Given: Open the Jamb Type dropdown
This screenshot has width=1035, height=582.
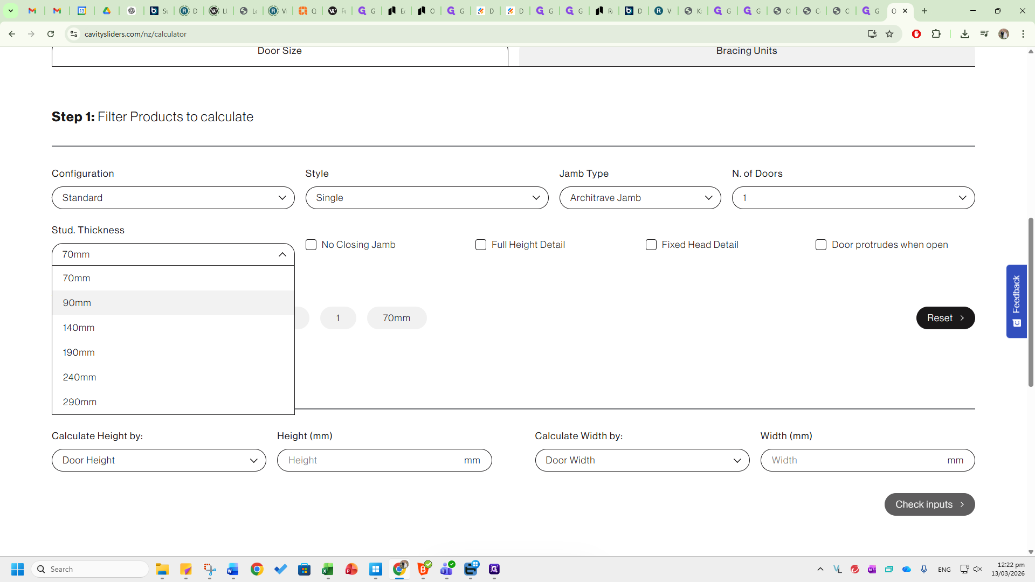Looking at the screenshot, I should 640,198.
